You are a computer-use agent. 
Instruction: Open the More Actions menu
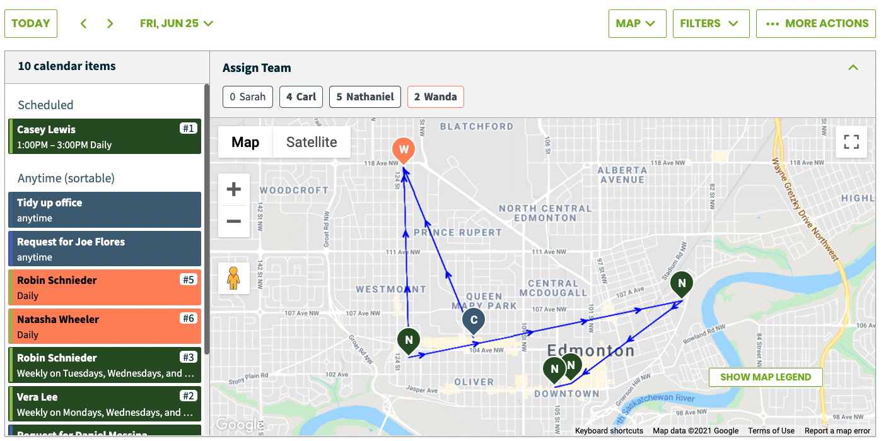pyautogui.click(x=816, y=23)
